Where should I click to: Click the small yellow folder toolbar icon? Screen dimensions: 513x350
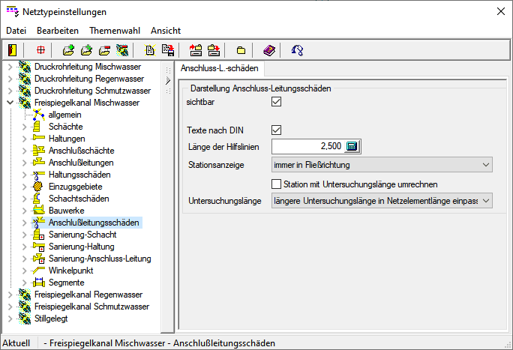pyautogui.click(x=241, y=50)
